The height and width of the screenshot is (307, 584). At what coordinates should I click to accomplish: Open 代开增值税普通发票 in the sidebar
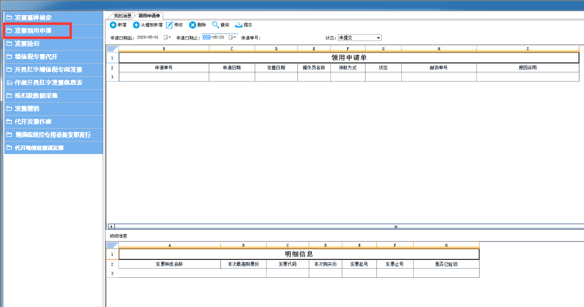(x=54, y=148)
